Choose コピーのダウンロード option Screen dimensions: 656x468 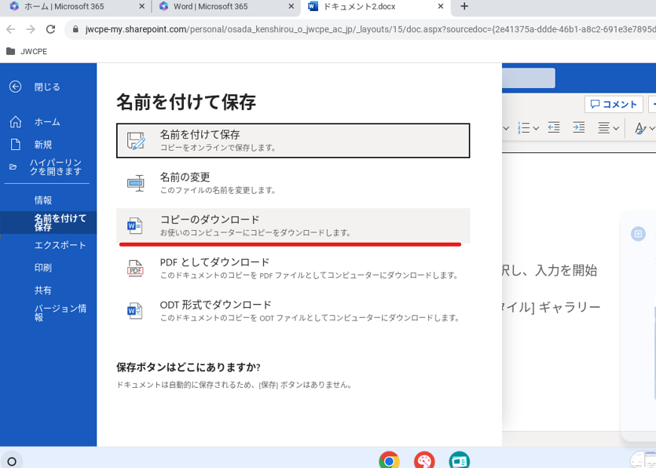(x=293, y=226)
